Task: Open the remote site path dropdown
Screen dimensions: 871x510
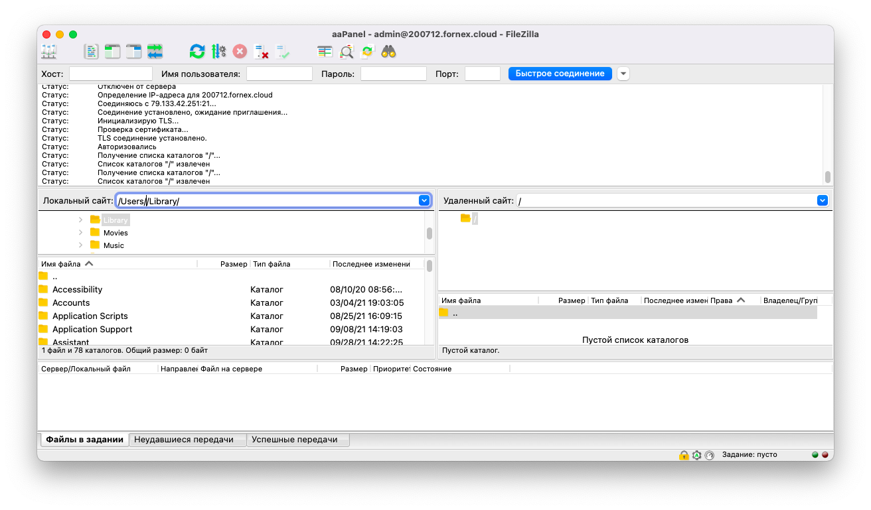Action: point(823,200)
